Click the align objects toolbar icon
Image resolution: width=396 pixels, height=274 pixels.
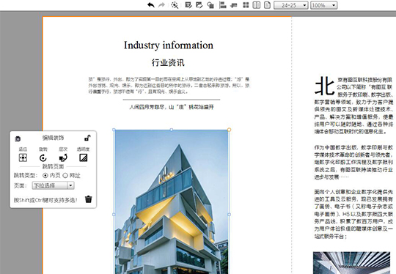pyautogui.click(x=222, y=5)
